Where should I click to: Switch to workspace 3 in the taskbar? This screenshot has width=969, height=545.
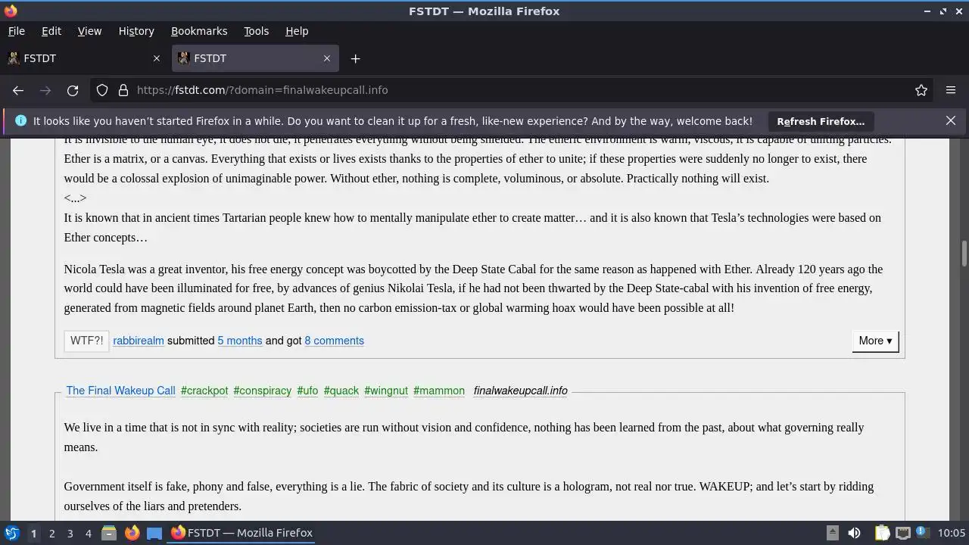point(70,533)
